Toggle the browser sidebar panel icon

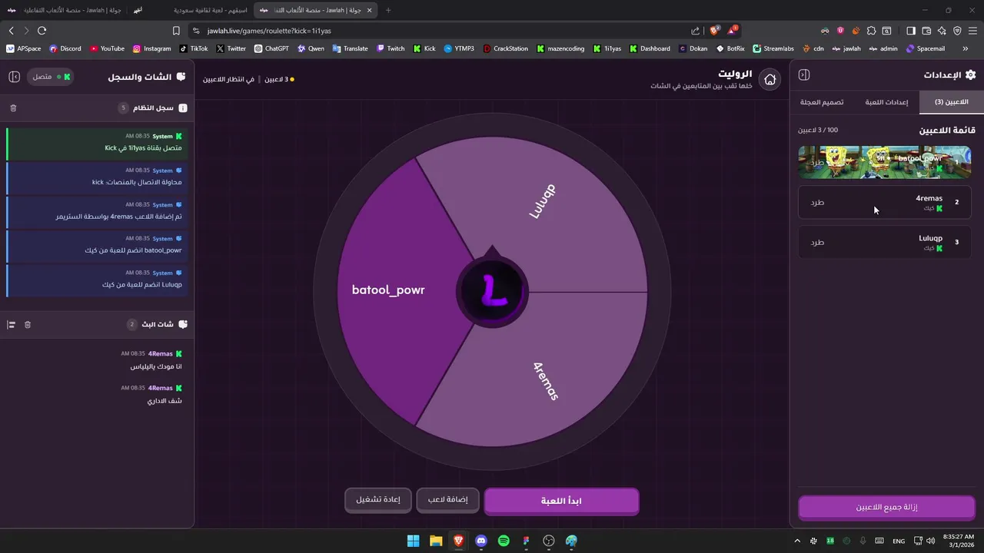[x=911, y=31]
